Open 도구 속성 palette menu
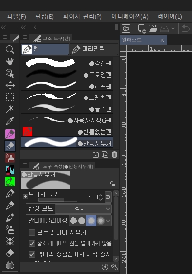Image resolution: width=192 pixels, height=274 pixels. (25, 165)
